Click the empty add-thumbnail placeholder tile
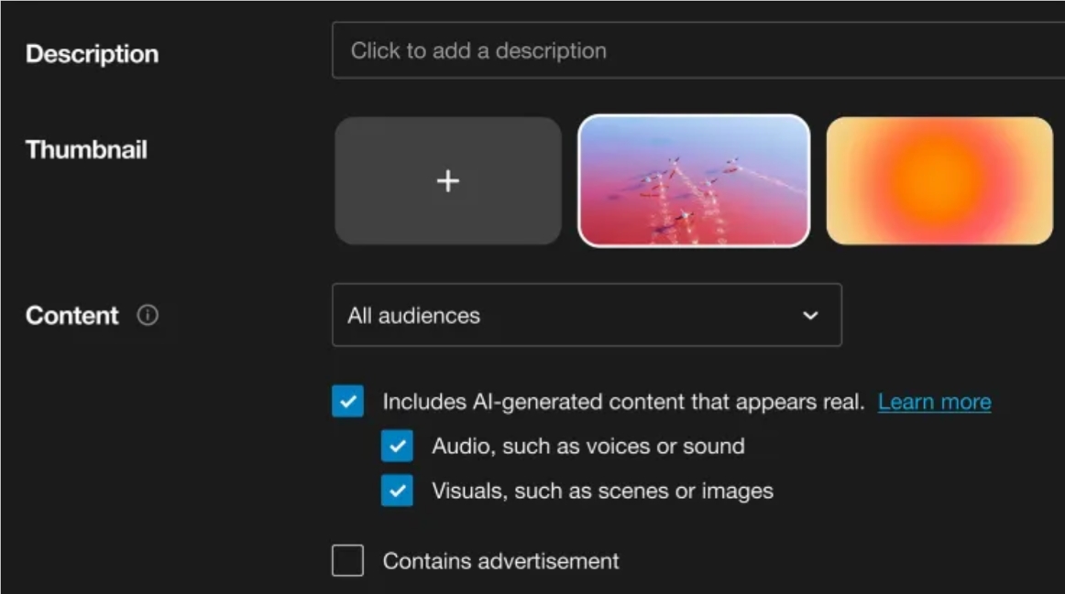The image size is (1065, 594). click(447, 180)
